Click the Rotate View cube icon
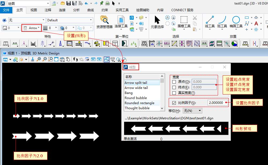Screen dimensions: 268x165 [62, 59]
